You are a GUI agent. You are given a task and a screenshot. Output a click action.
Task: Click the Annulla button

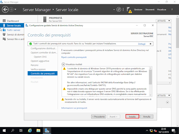click(x=147, y=117)
